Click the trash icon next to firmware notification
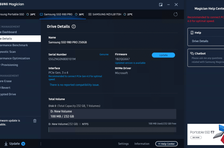This screenshot has height=148, width=224. [35, 121]
